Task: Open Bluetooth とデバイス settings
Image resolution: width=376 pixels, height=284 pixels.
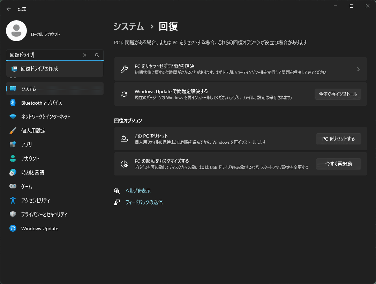Action: coord(55,103)
